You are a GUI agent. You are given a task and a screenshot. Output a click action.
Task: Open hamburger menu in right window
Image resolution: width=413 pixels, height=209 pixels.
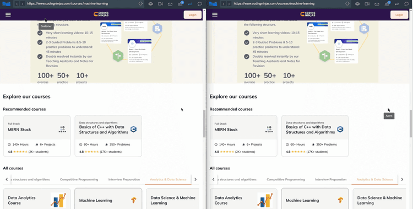215,15
